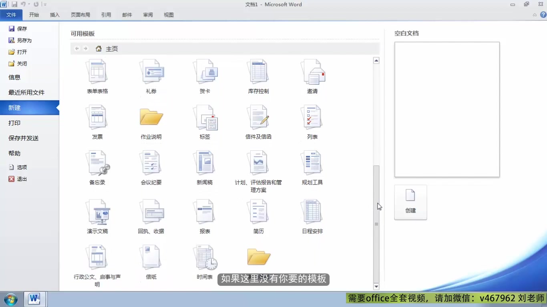Click the template list scroll-up arrow
The width and height of the screenshot is (547, 307).
click(376, 61)
